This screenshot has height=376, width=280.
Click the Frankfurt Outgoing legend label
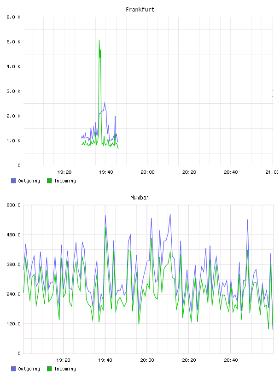click(x=29, y=181)
